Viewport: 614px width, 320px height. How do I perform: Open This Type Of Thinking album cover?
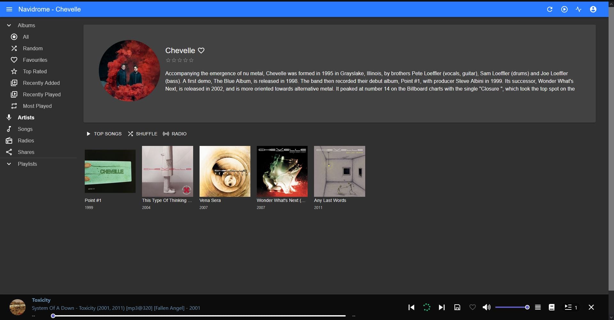tap(168, 171)
